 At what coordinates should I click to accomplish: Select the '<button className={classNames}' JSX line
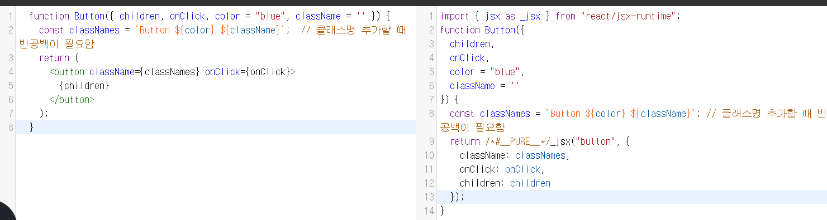coord(172,72)
